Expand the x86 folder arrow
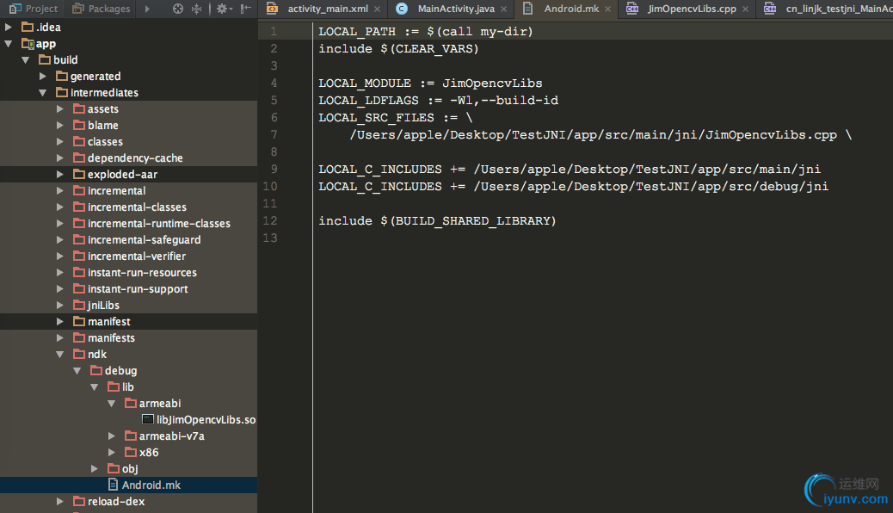The height and width of the screenshot is (513, 893). pos(112,453)
